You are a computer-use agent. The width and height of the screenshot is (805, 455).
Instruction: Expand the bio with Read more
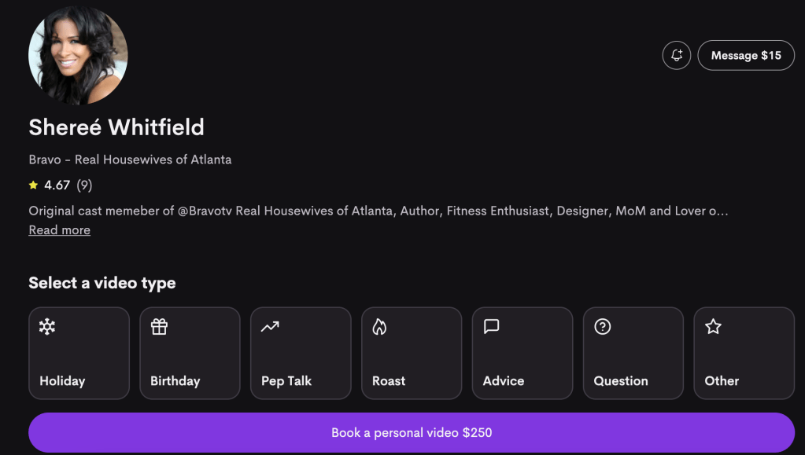[59, 230]
